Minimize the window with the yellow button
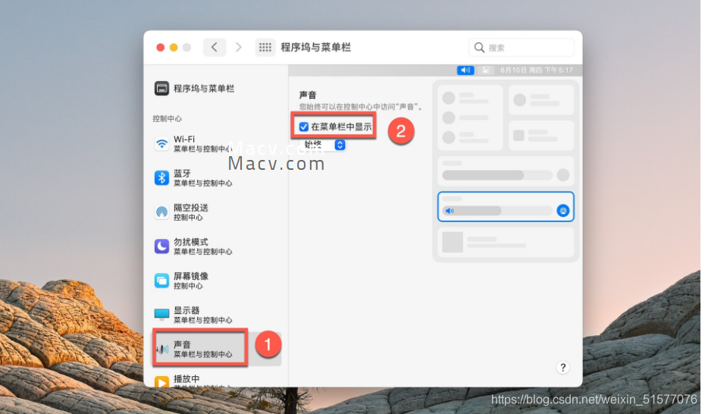This screenshot has width=705, height=414. 174,47
